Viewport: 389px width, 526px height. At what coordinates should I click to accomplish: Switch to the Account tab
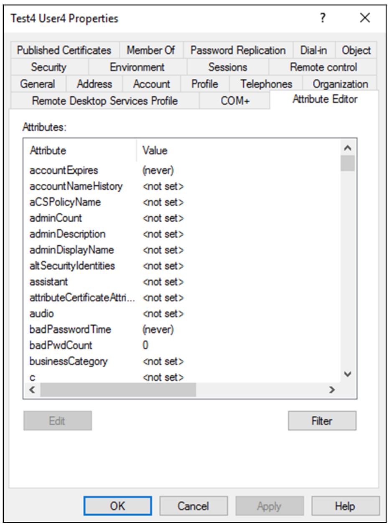pyautogui.click(x=151, y=83)
